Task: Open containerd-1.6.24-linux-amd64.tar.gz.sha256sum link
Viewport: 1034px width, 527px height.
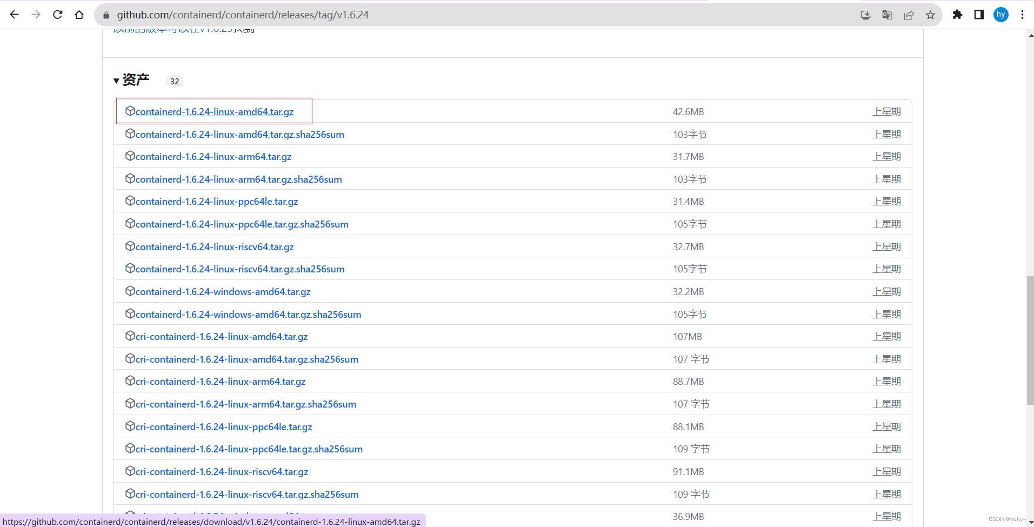Action: coord(240,135)
